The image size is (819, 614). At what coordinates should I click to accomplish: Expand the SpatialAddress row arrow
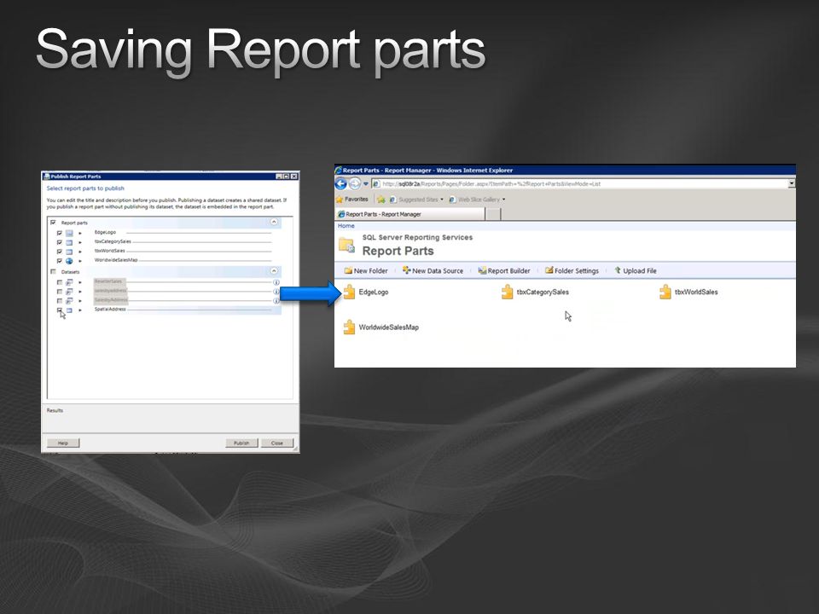coord(80,310)
